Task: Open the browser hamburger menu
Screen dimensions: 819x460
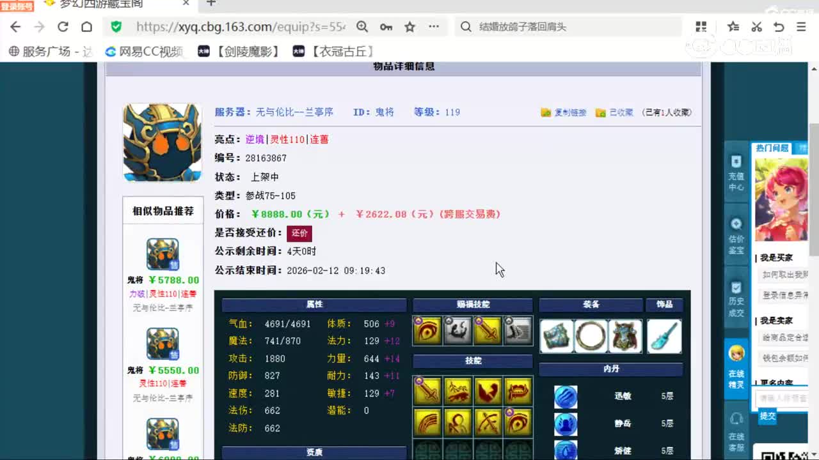Action: point(801,27)
